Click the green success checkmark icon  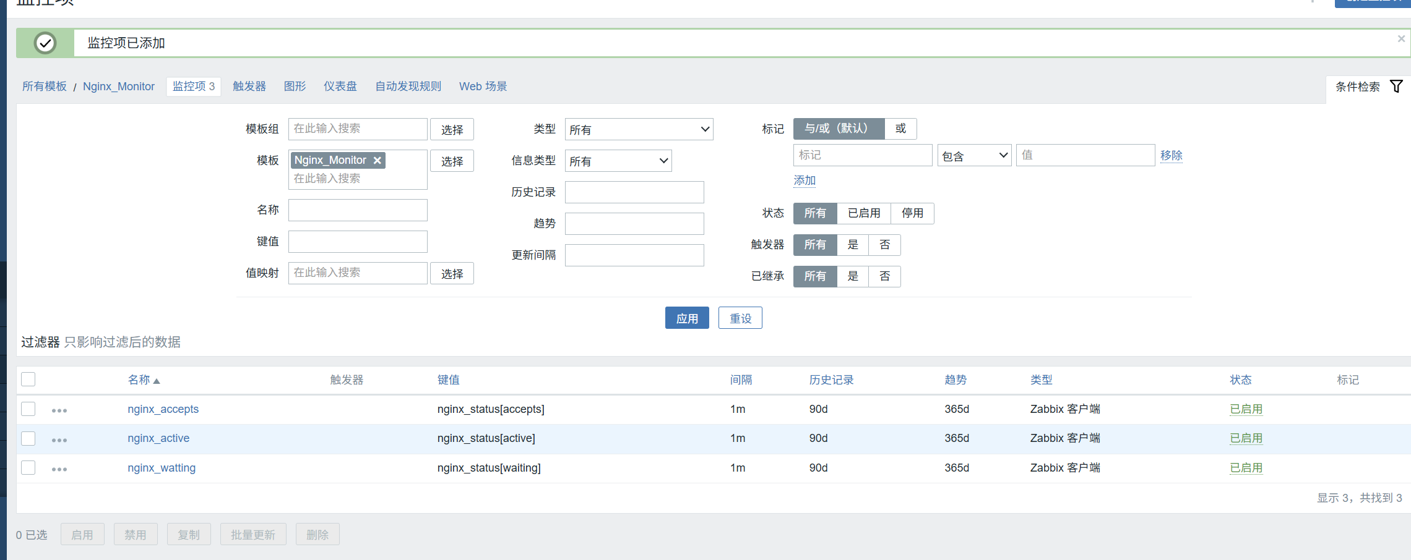click(45, 43)
